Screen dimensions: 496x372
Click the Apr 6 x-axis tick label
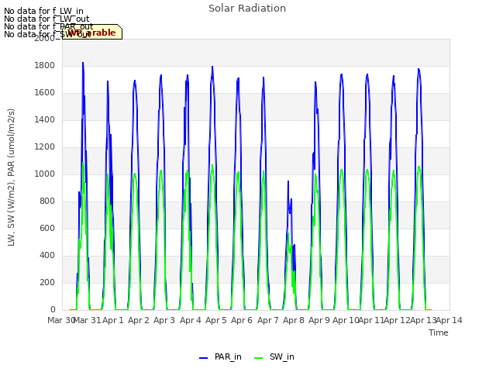[x=242, y=320]
